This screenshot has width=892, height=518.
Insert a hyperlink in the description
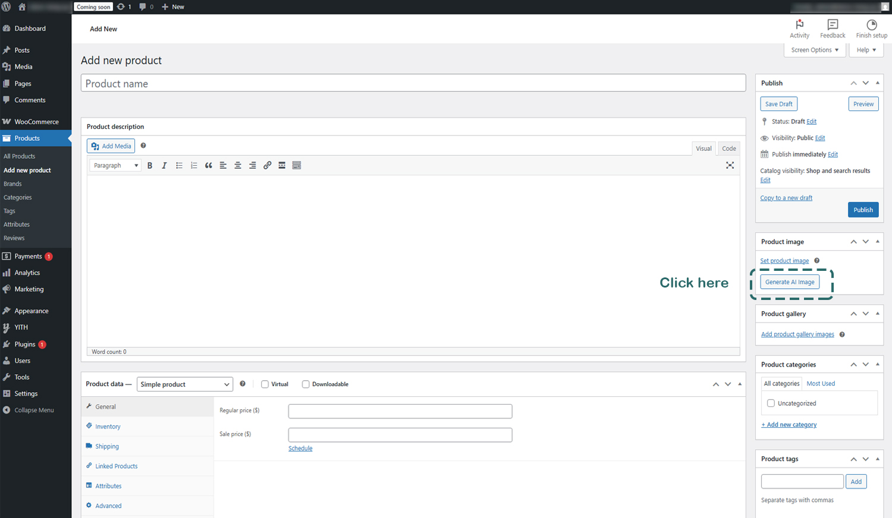(x=267, y=165)
